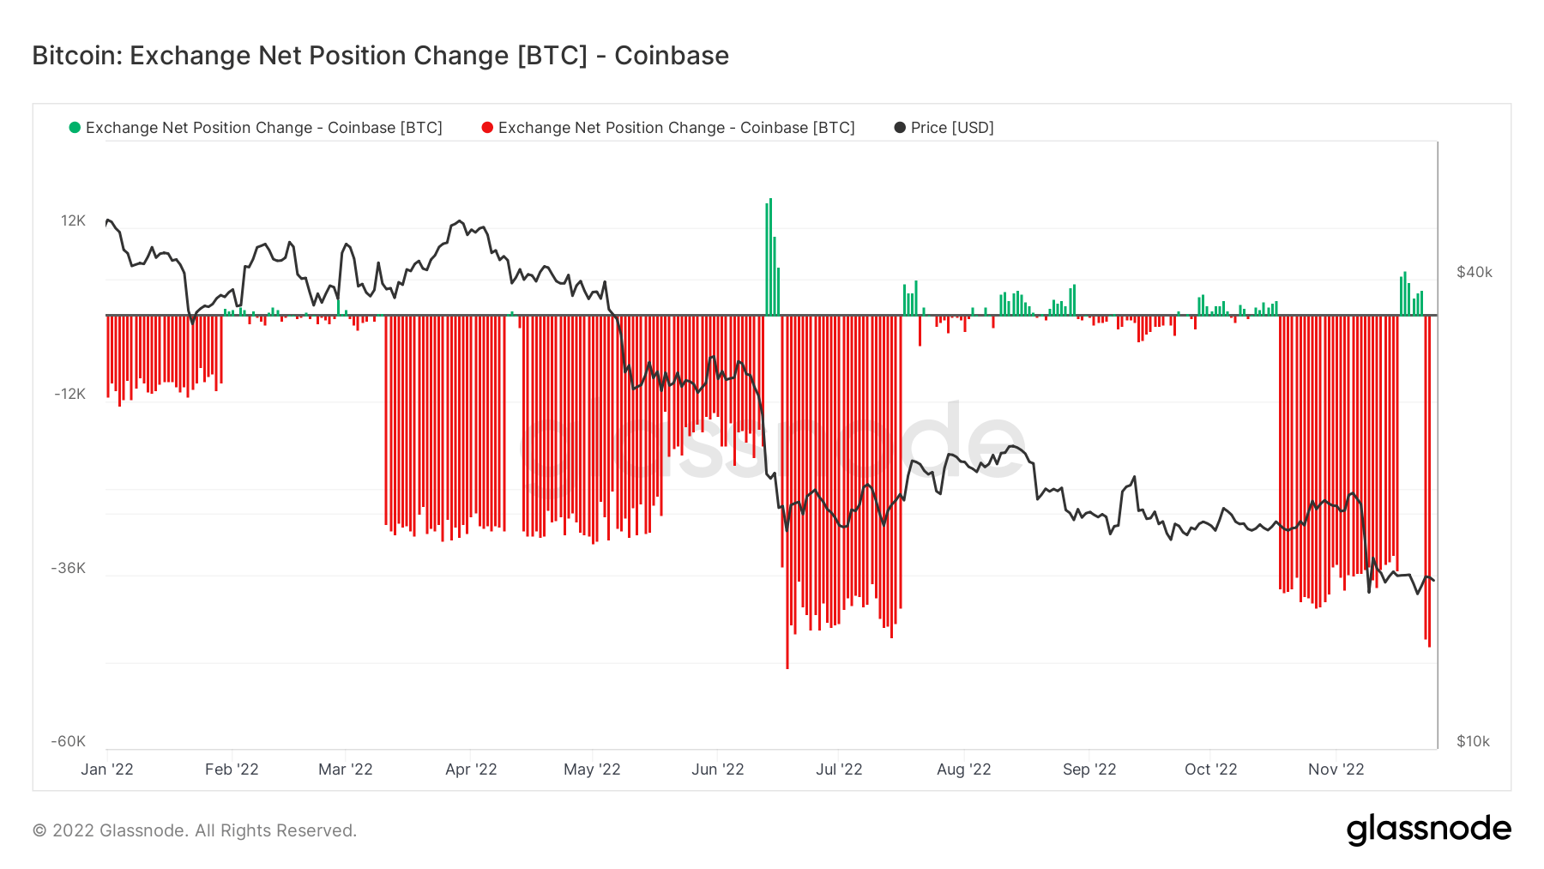Select the Nov '22 x-axis label

tap(1336, 769)
